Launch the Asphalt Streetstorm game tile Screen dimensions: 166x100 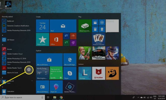99,53
